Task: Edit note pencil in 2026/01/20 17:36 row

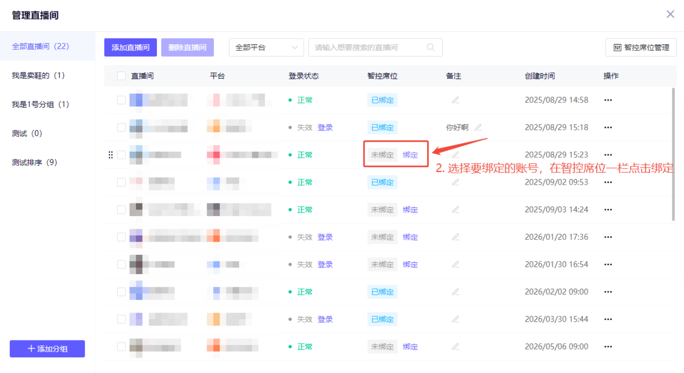Action: click(x=455, y=237)
